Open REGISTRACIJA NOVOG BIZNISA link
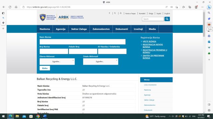 point(153,46)
